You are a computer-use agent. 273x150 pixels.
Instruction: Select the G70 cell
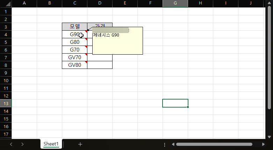pos(75,50)
